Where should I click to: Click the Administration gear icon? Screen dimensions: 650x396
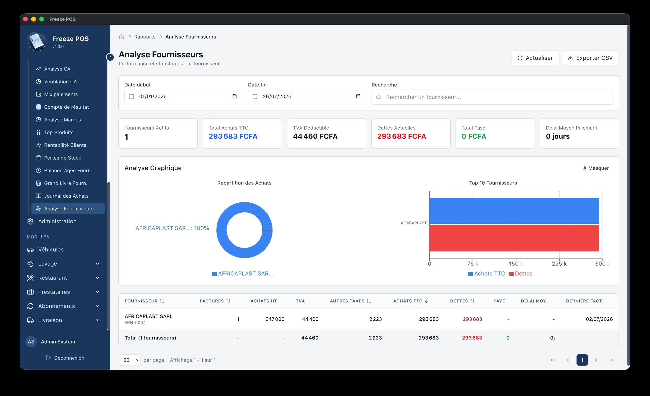[x=30, y=221]
